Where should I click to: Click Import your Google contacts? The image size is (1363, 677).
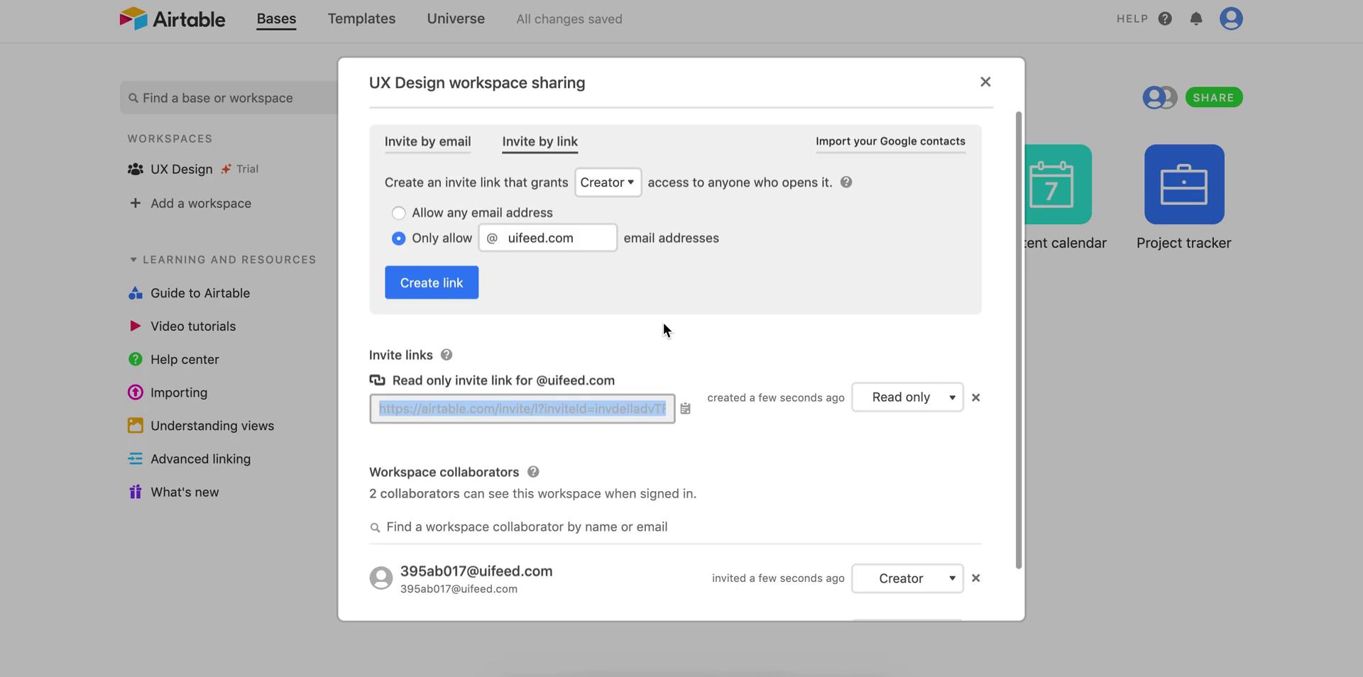(x=890, y=141)
